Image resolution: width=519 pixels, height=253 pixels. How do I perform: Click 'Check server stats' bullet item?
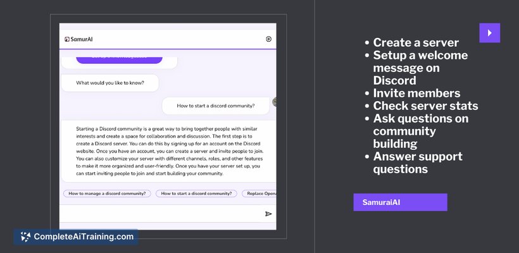(x=426, y=106)
